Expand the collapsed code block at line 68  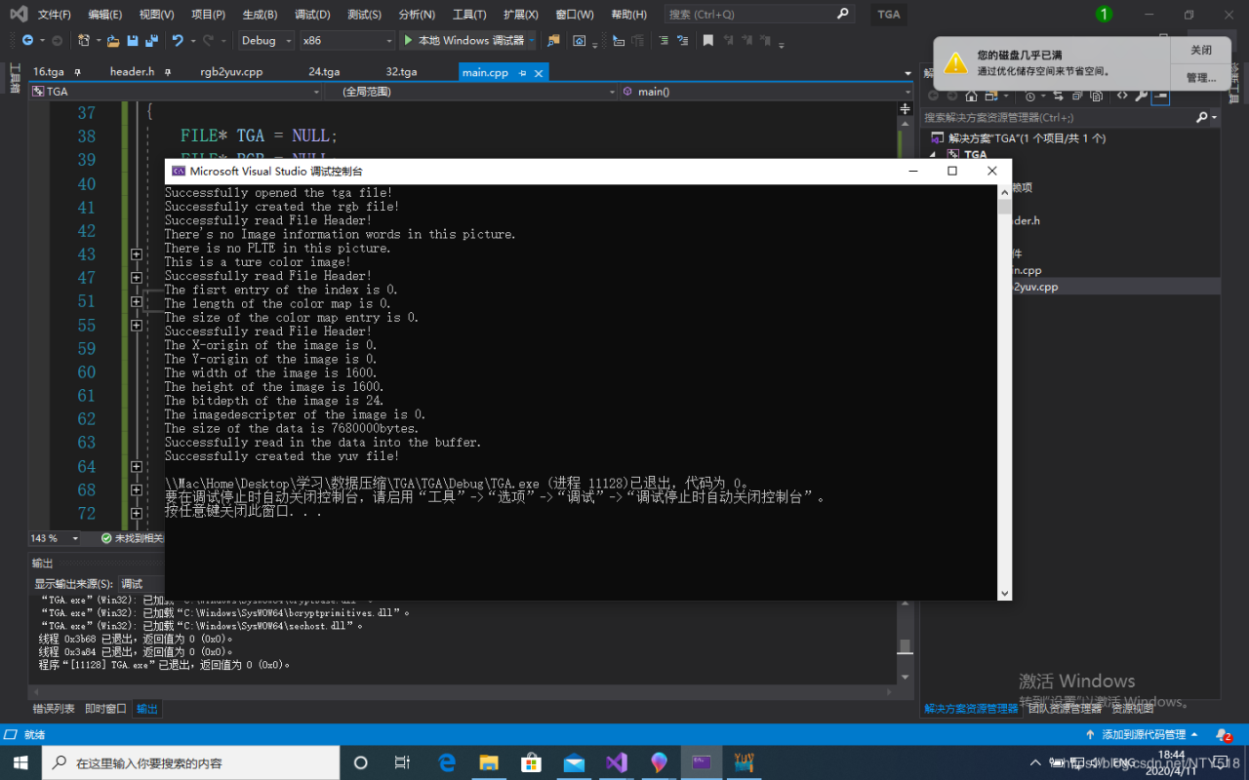(x=136, y=490)
